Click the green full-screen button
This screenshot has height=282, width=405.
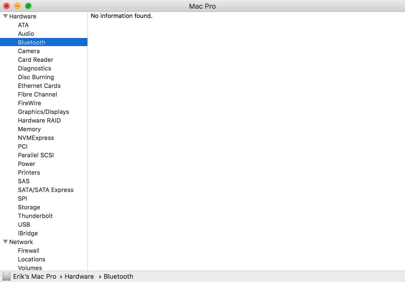[x=28, y=6]
